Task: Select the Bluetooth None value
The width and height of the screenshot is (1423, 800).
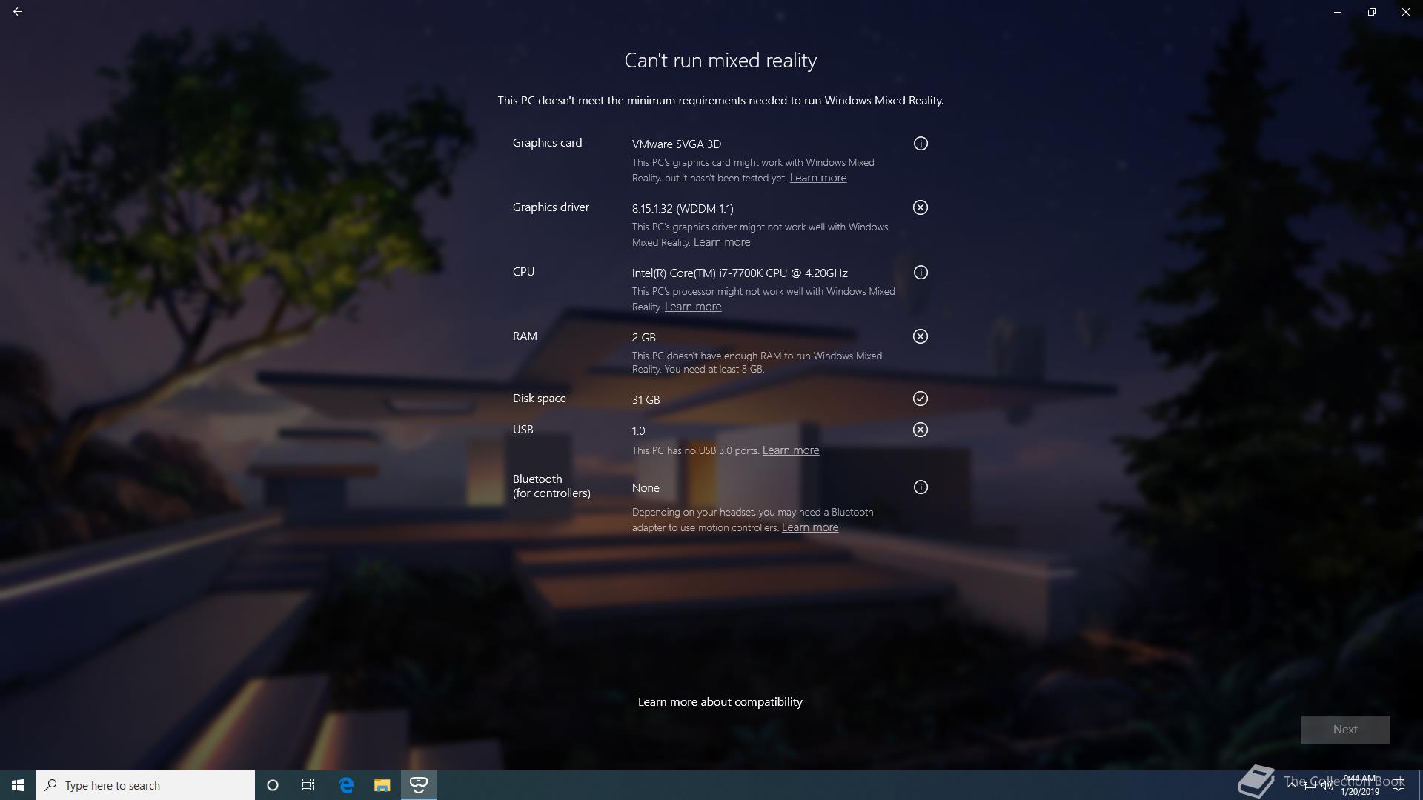Action: click(646, 488)
